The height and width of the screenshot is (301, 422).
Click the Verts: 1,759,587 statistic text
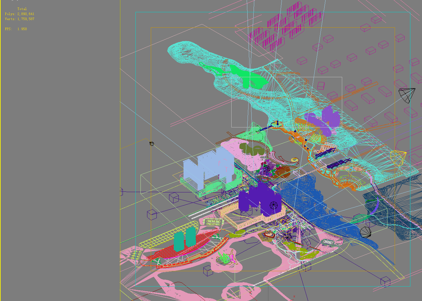click(x=19, y=19)
